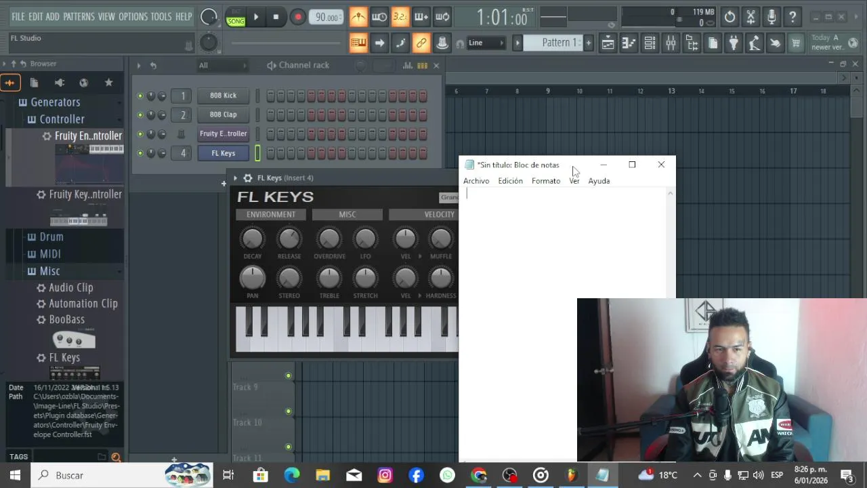Image resolution: width=867 pixels, height=488 pixels.
Task: Open Formato menu in Bloc de notas
Action: 546,181
